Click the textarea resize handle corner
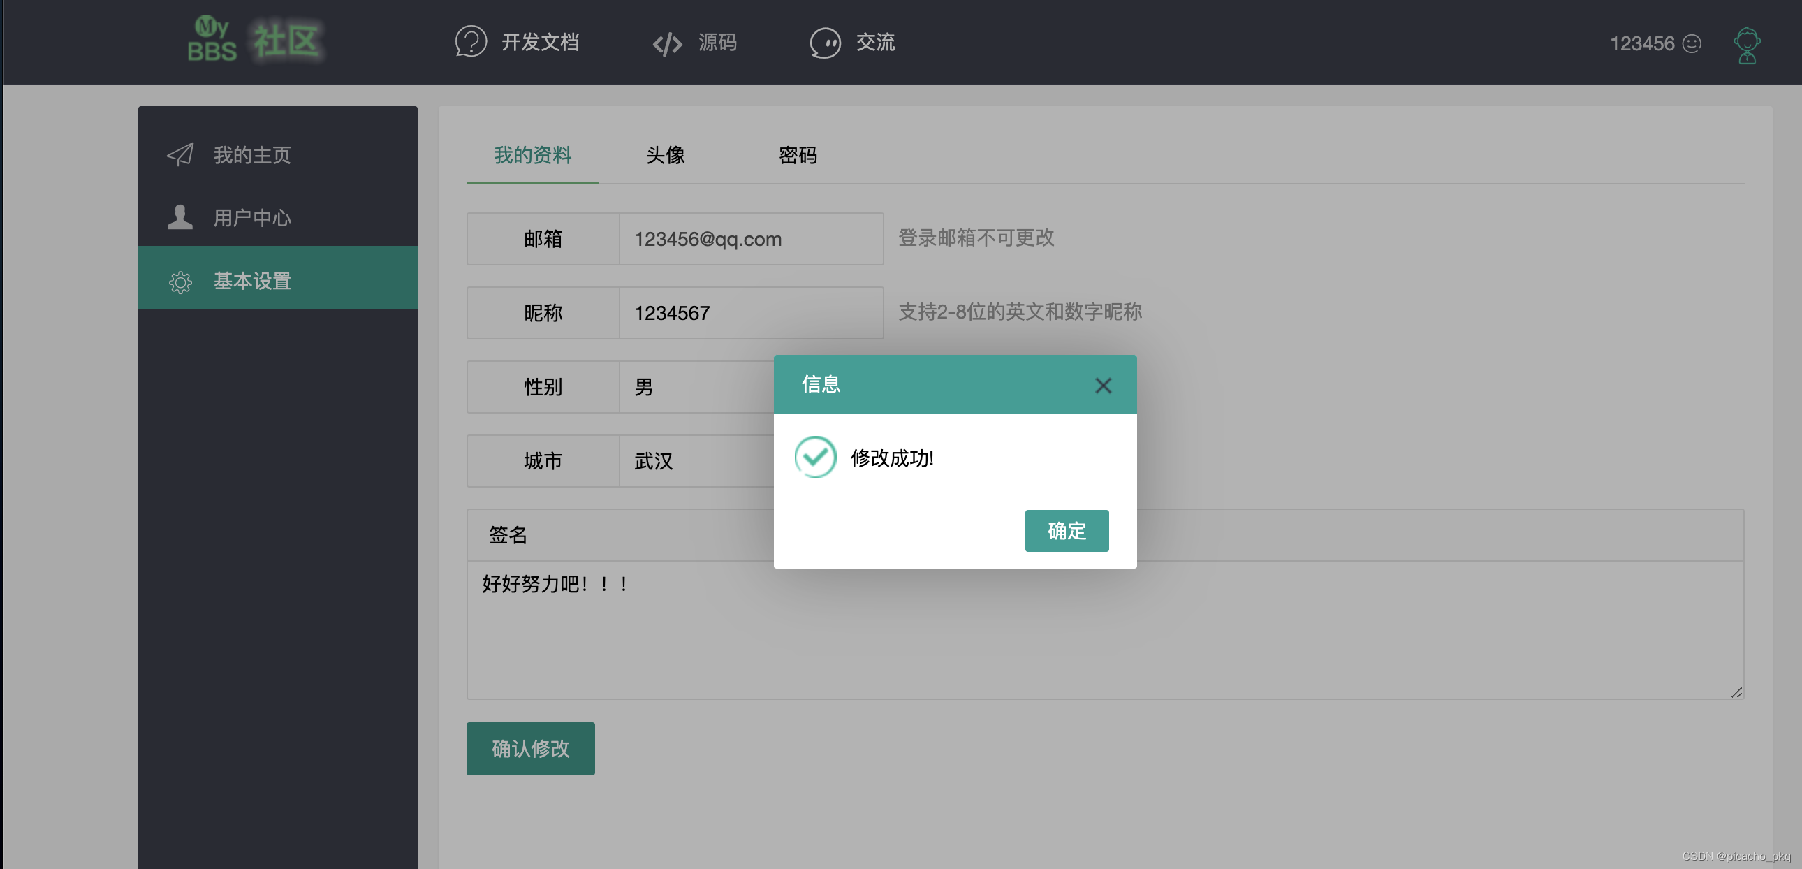 (x=1736, y=692)
